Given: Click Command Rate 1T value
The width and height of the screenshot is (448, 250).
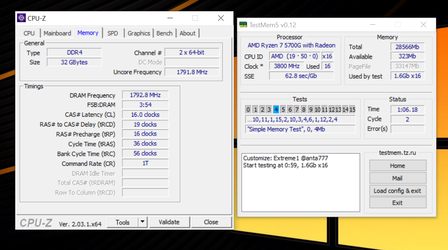Looking at the screenshot, I should [145, 164].
